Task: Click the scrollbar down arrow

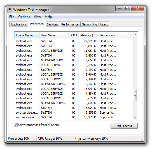Action: (135, 118)
